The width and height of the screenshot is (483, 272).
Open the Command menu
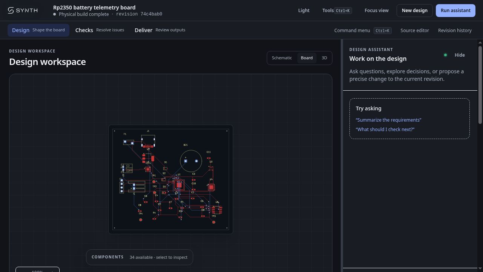click(x=363, y=31)
